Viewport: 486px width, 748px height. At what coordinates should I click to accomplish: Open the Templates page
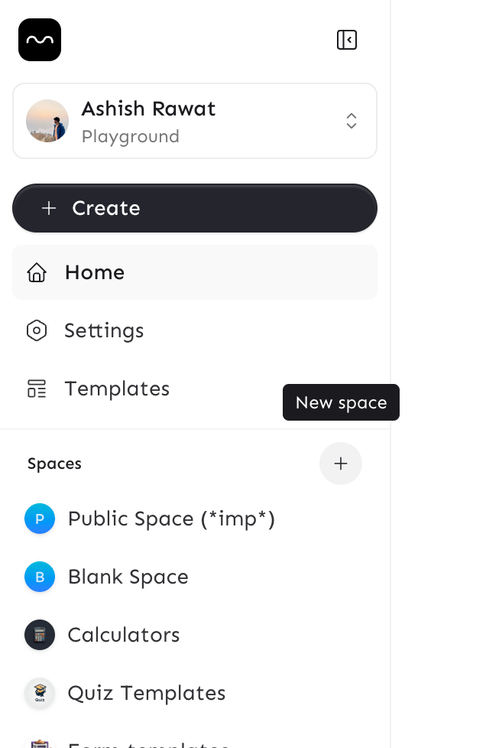117,389
